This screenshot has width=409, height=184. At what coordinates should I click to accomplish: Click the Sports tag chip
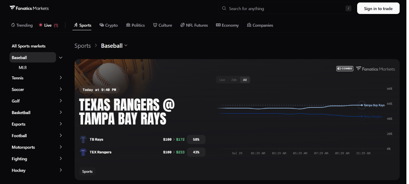pyautogui.click(x=87, y=172)
